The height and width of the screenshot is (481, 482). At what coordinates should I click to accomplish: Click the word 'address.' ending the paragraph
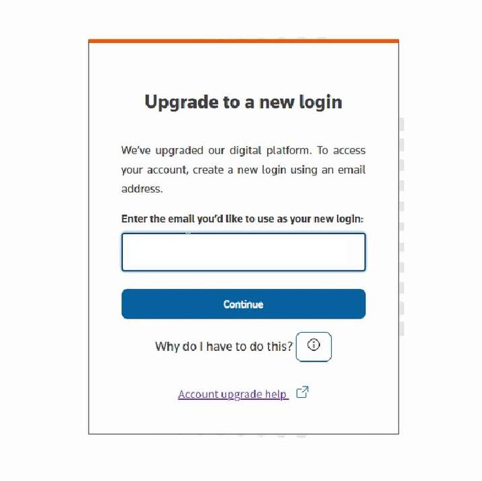[142, 189]
